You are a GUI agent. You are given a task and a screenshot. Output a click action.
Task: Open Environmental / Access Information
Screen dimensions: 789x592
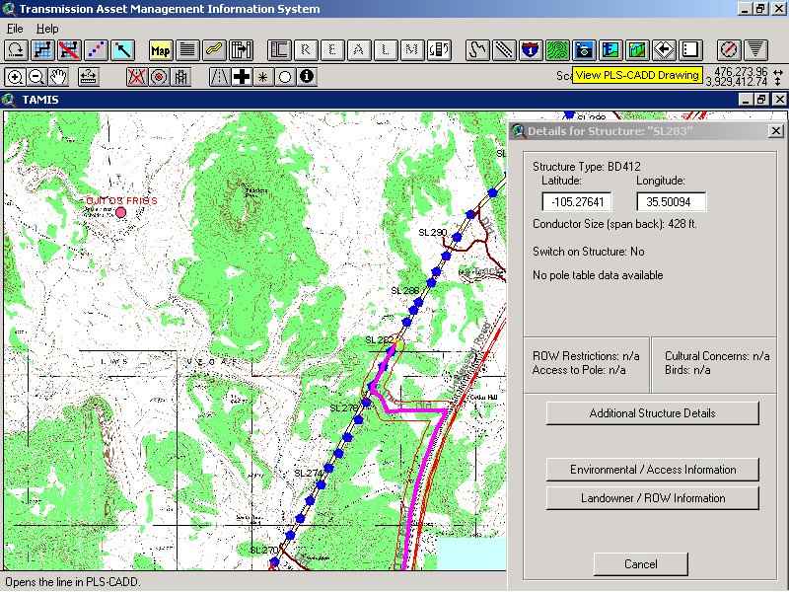tap(652, 470)
